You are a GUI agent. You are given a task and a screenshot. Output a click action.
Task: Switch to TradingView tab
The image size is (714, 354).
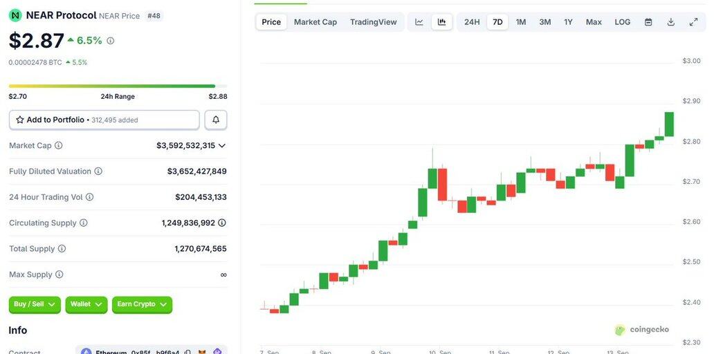pyautogui.click(x=374, y=22)
